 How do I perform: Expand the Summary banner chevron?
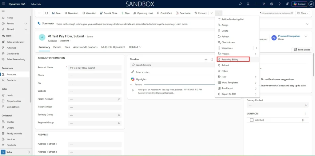pos(307,24)
